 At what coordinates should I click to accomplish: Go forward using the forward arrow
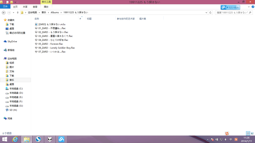9,12
